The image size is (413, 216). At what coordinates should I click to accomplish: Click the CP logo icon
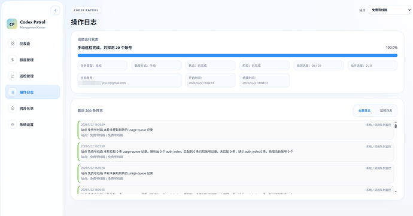tap(12, 24)
